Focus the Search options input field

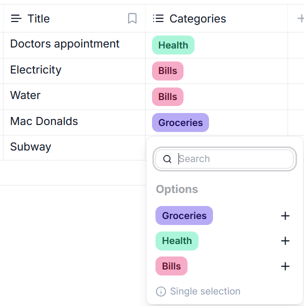[224, 159]
